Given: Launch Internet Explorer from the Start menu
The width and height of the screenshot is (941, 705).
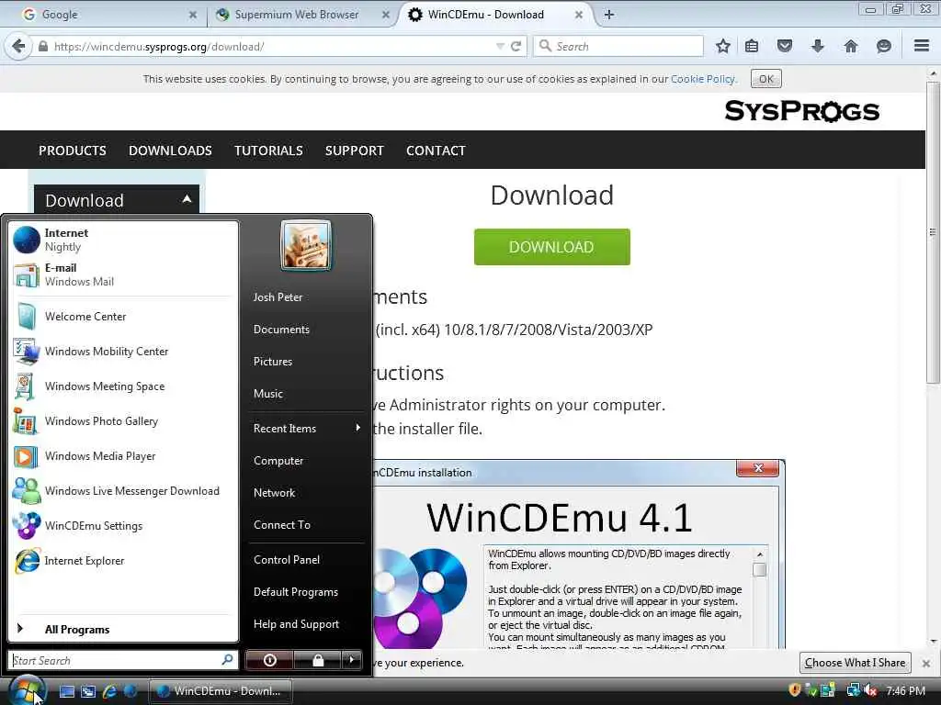Looking at the screenshot, I should 123,561.
